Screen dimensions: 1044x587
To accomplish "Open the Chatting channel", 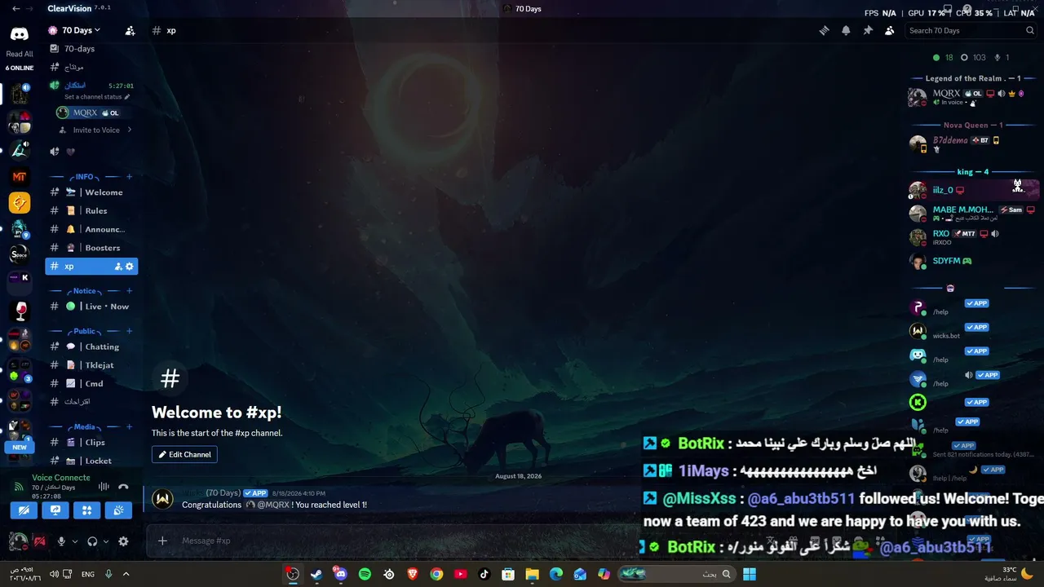I will pyautogui.click(x=91, y=346).
